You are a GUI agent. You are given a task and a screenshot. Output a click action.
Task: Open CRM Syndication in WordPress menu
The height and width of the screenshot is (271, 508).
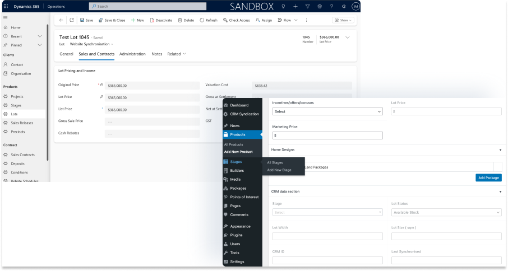click(242, 114)
